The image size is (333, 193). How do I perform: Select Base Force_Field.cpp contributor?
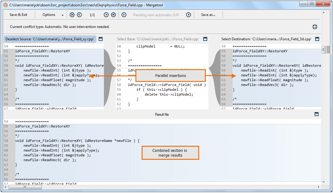(x=158, y=39)
